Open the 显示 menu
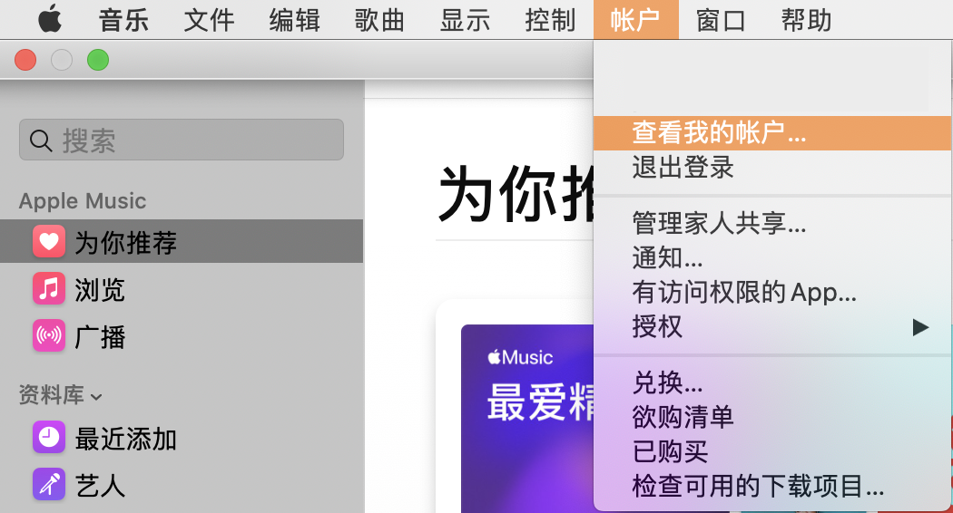The image size is (953, 513). click(x=465, y=19)
